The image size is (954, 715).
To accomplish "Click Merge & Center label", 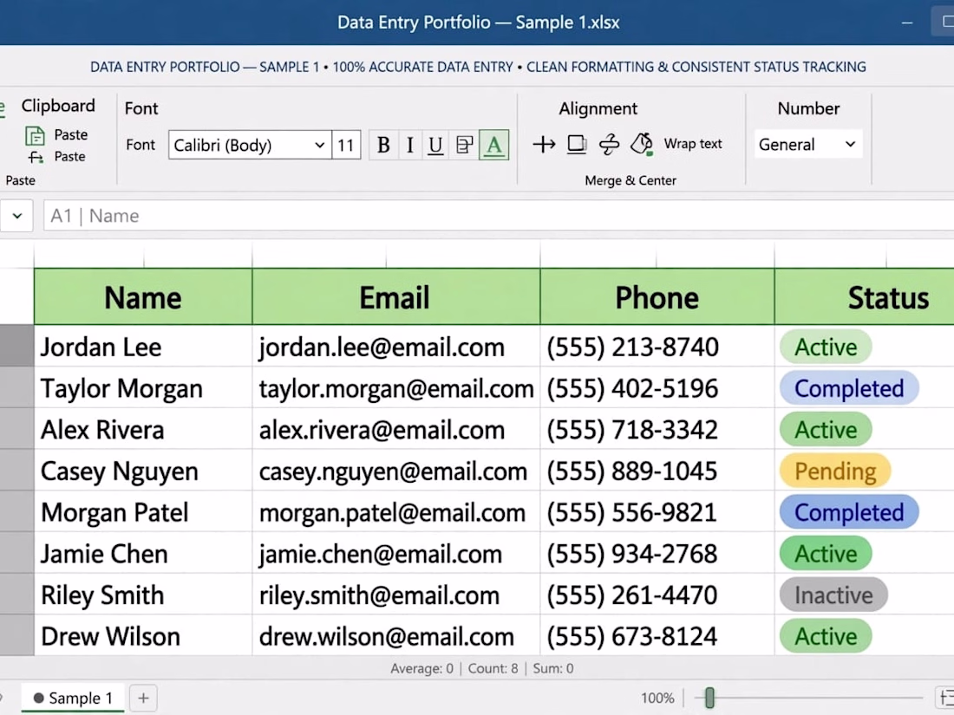I will pyautogui.click(x=631, y=180).
